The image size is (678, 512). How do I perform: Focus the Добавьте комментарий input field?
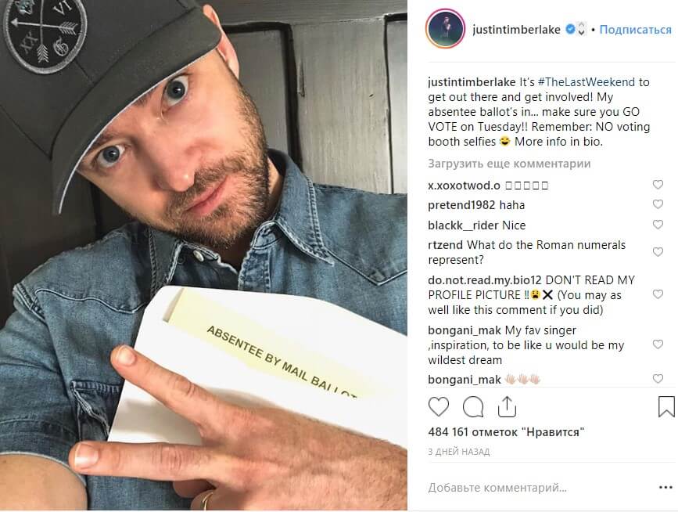coord(497,488)
